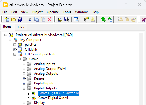Click the Build package box icon

pos(127,19)
